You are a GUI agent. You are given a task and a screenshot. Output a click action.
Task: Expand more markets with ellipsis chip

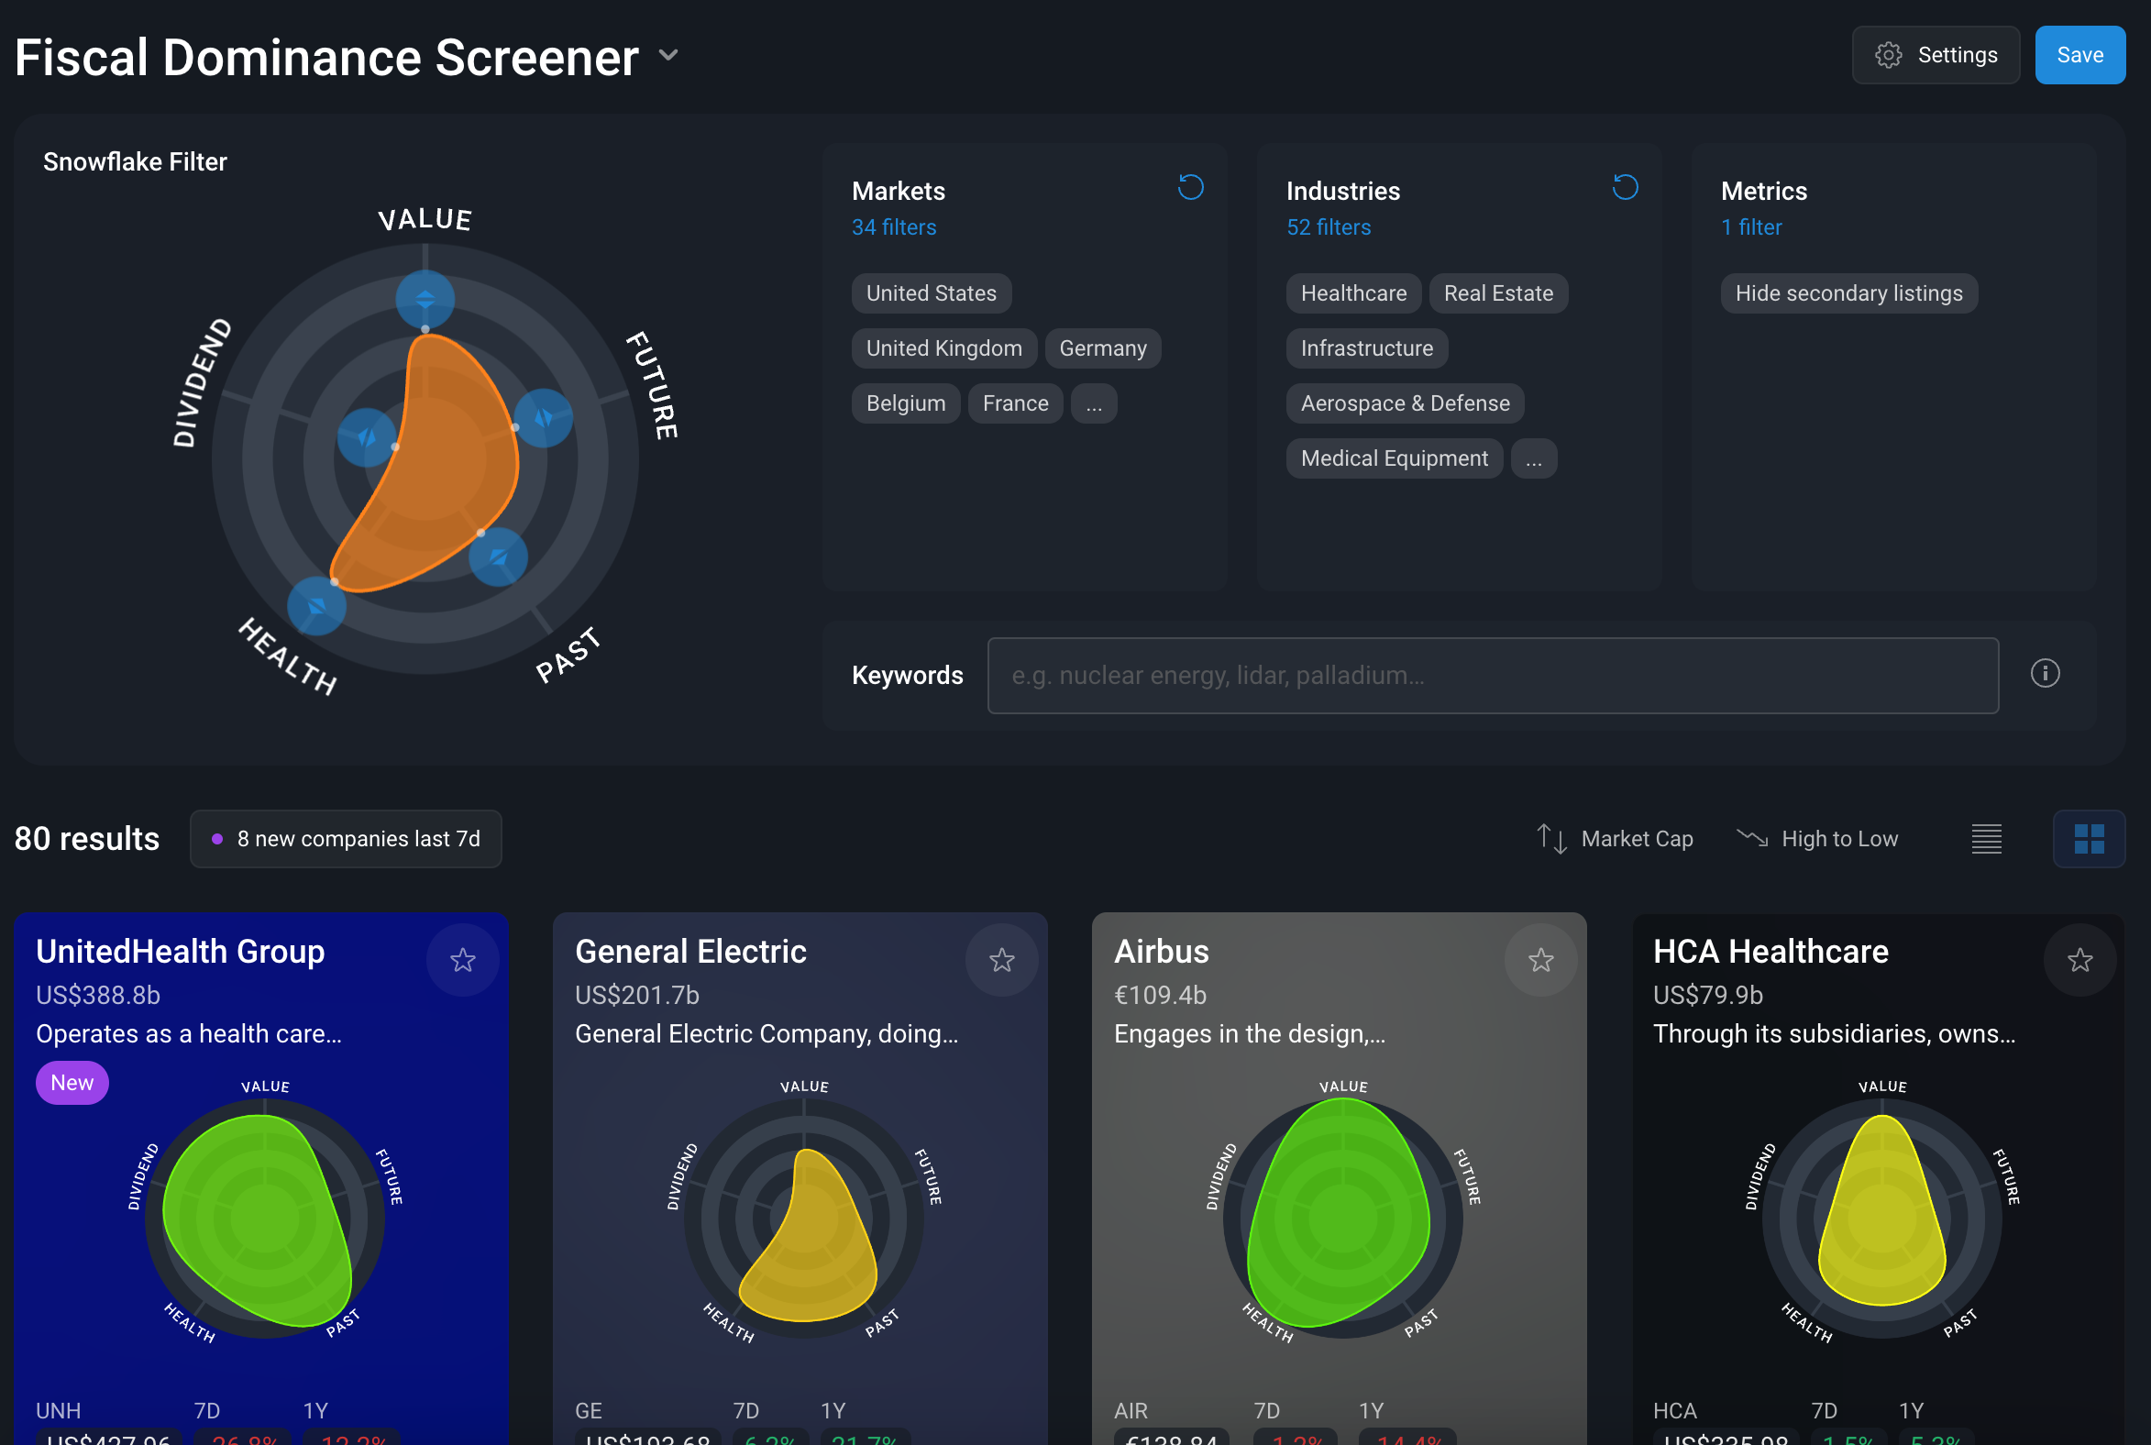1094,403
